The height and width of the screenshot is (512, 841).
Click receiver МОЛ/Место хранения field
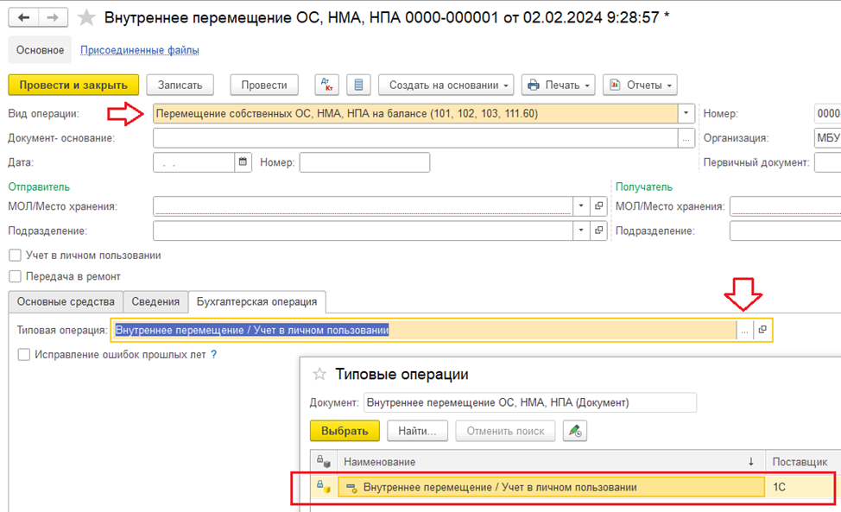coord(785,205)
